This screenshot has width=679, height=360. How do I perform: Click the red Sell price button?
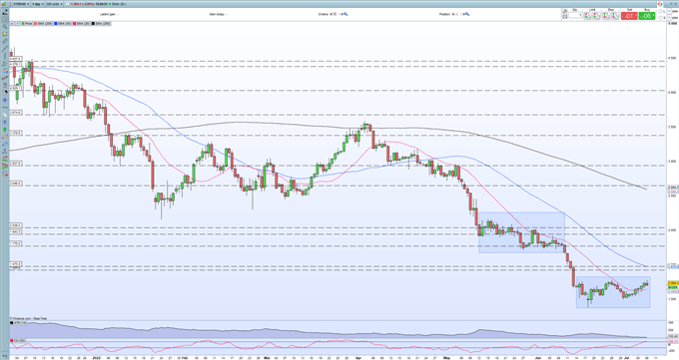(x=630, y=16)
